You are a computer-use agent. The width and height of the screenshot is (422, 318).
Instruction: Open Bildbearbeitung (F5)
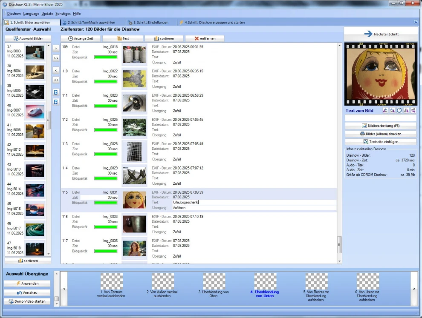tap(381, 126)
